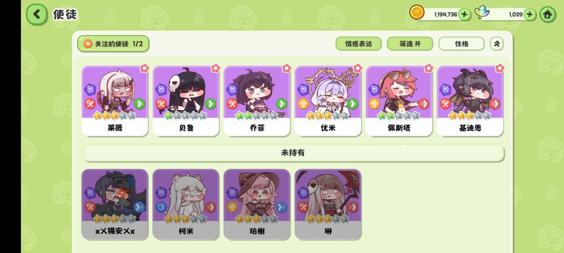Tap the gold coin currency icon
This screenshot has width=564, height=253.
(x=417, y=12)
